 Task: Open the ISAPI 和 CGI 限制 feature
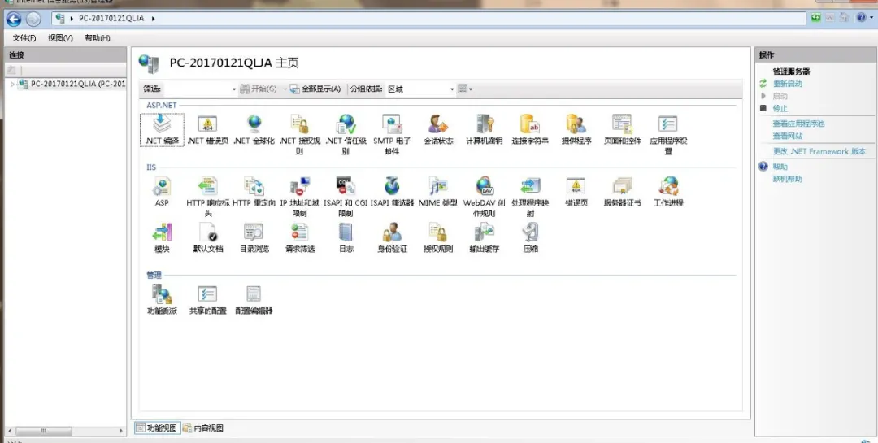click(346, 197)
